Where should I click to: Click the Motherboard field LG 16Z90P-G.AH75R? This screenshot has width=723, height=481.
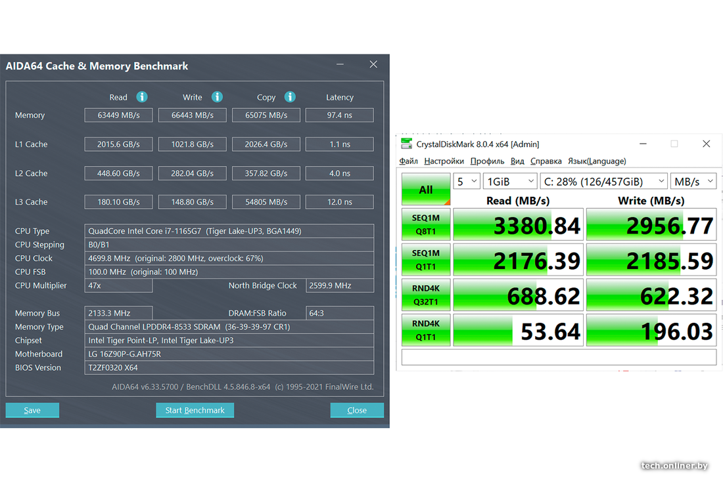[x=229, y=354]
